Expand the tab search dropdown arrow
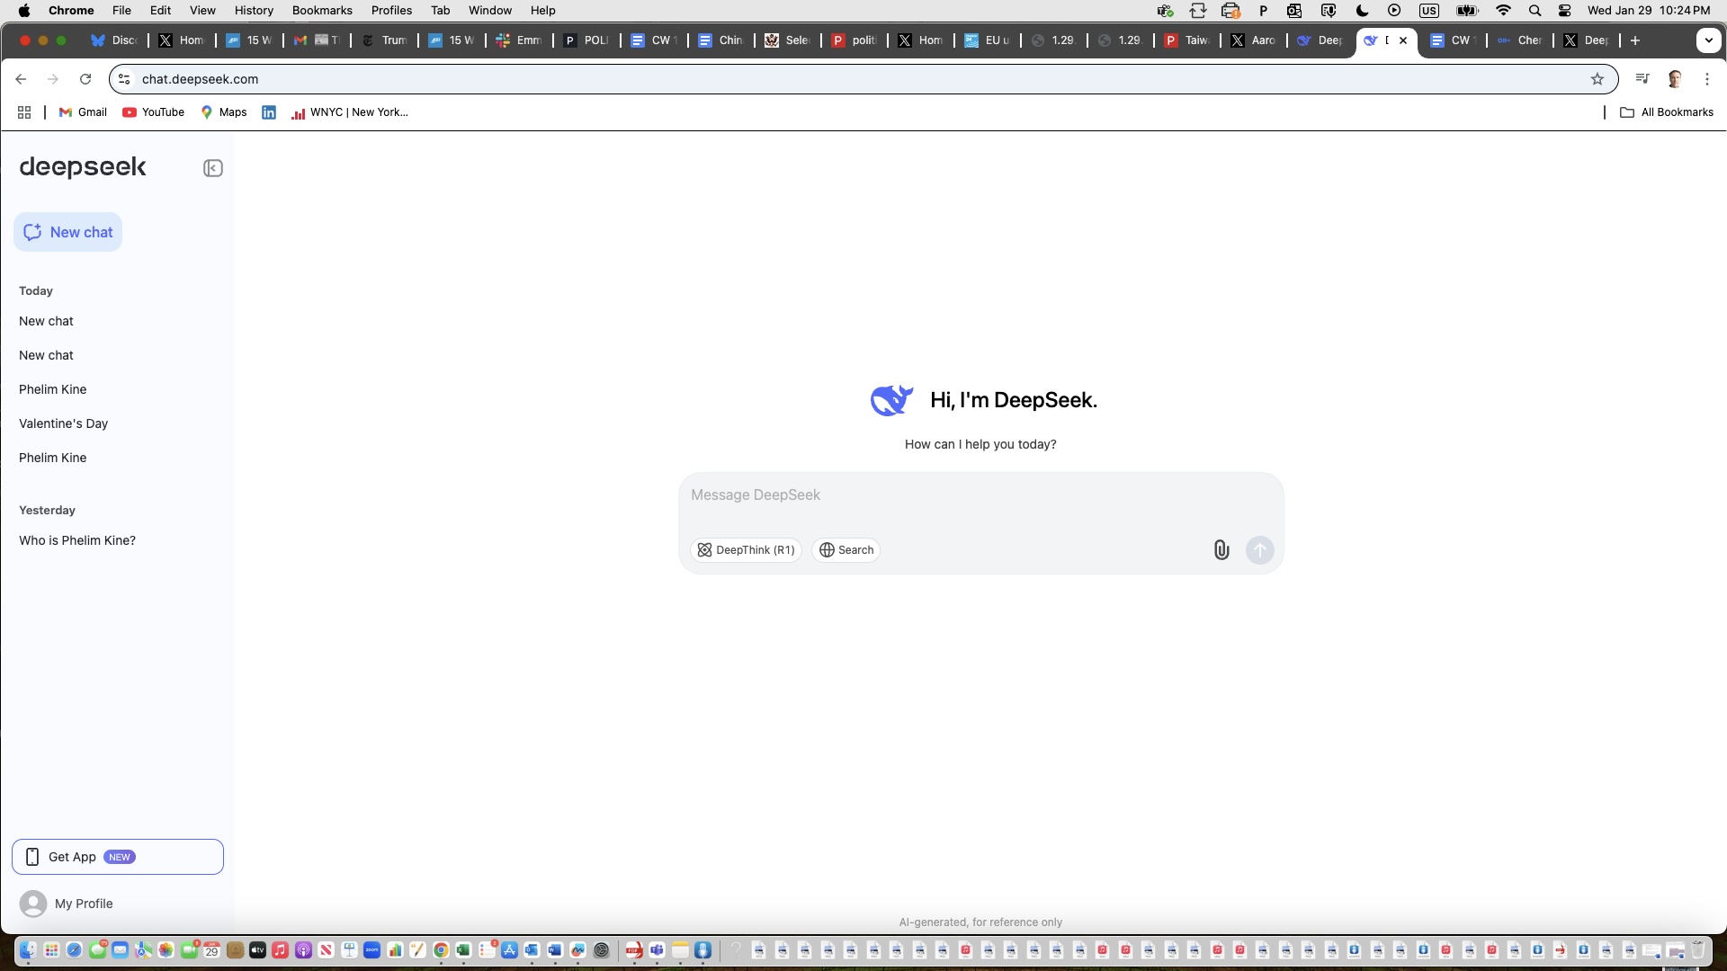The image size is (1727, 971). coord(1708,40)
